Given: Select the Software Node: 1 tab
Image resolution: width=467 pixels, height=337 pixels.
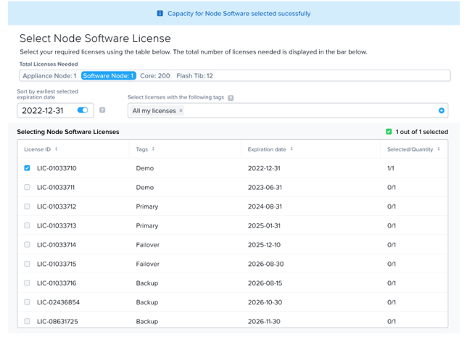Looking at the screenshot, I should click(109, 76).
